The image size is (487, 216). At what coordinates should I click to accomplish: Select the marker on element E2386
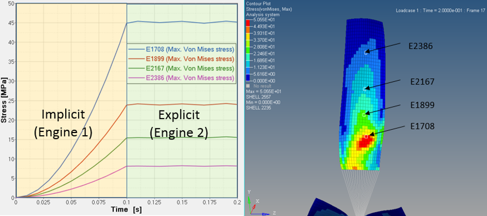click(366, 53)
